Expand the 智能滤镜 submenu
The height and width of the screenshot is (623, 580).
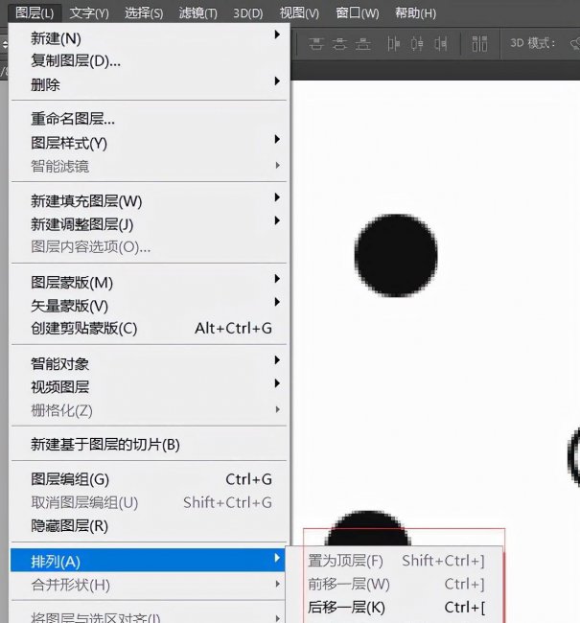(149, 166)
